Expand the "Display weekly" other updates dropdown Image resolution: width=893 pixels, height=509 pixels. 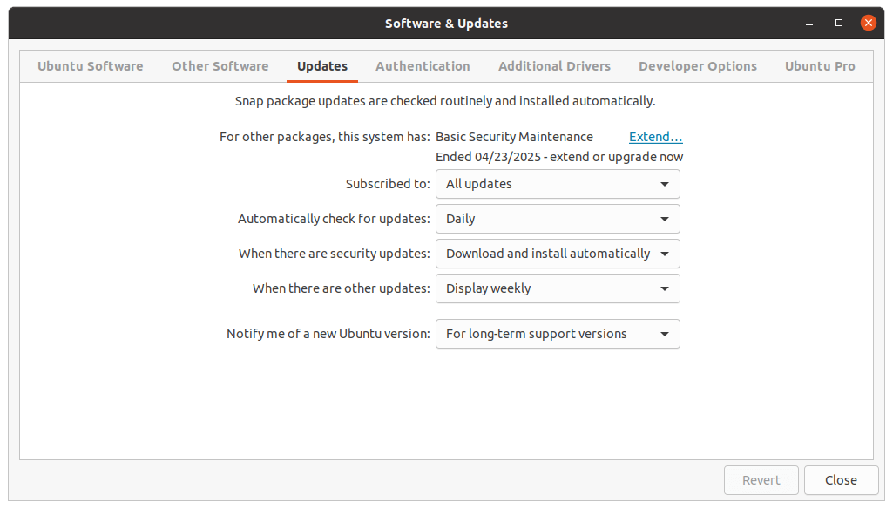pos(558,288)
